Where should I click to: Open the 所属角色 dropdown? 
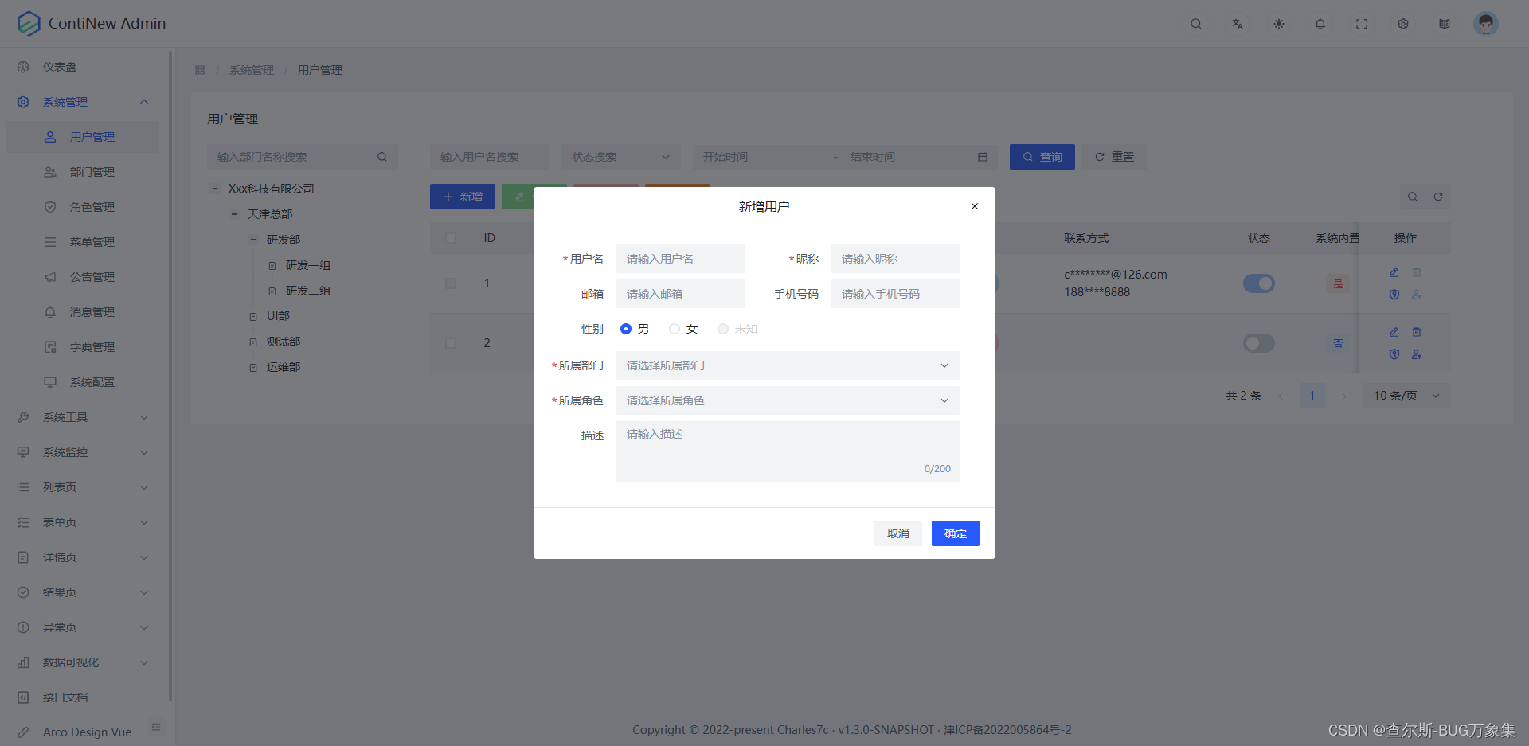(788, 400)
